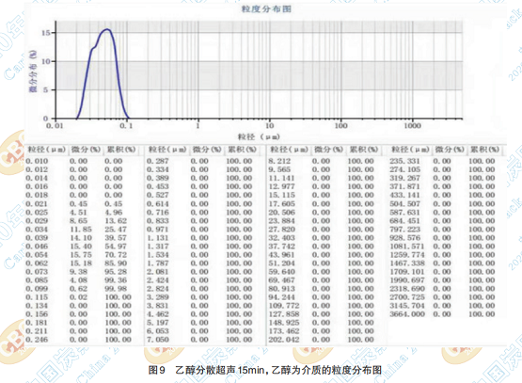
Task: Click the figure caption 图9 text
Action: [156, 370]
